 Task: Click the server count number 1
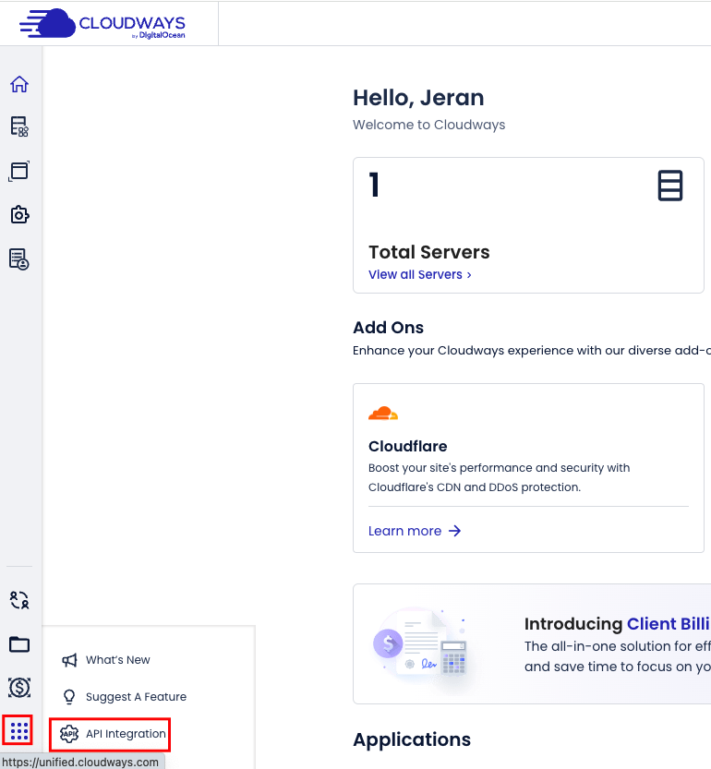374,185
